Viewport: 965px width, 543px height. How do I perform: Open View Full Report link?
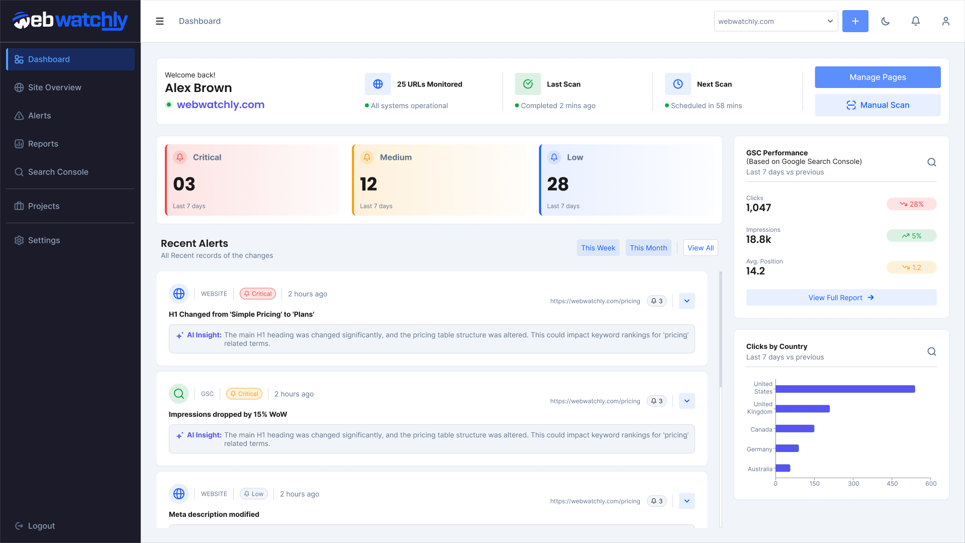point(841,298)
